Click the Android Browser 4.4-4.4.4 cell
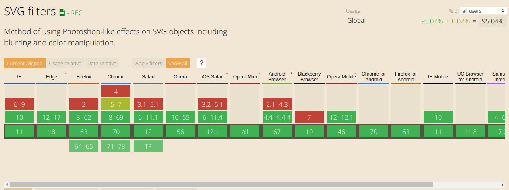Screen dimensions: 509x190 point(277,117)
